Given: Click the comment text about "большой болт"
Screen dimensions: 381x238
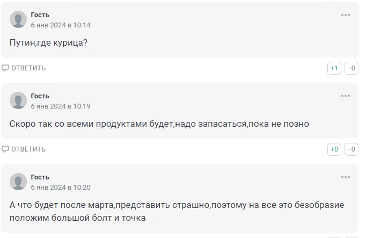Looking at the screenshot, I should click(x=177, y=212).
